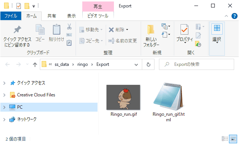This screenshot has height=144, width=239.
Task: Click the address bar double-chevron overflow
Action: pos(50,64)
